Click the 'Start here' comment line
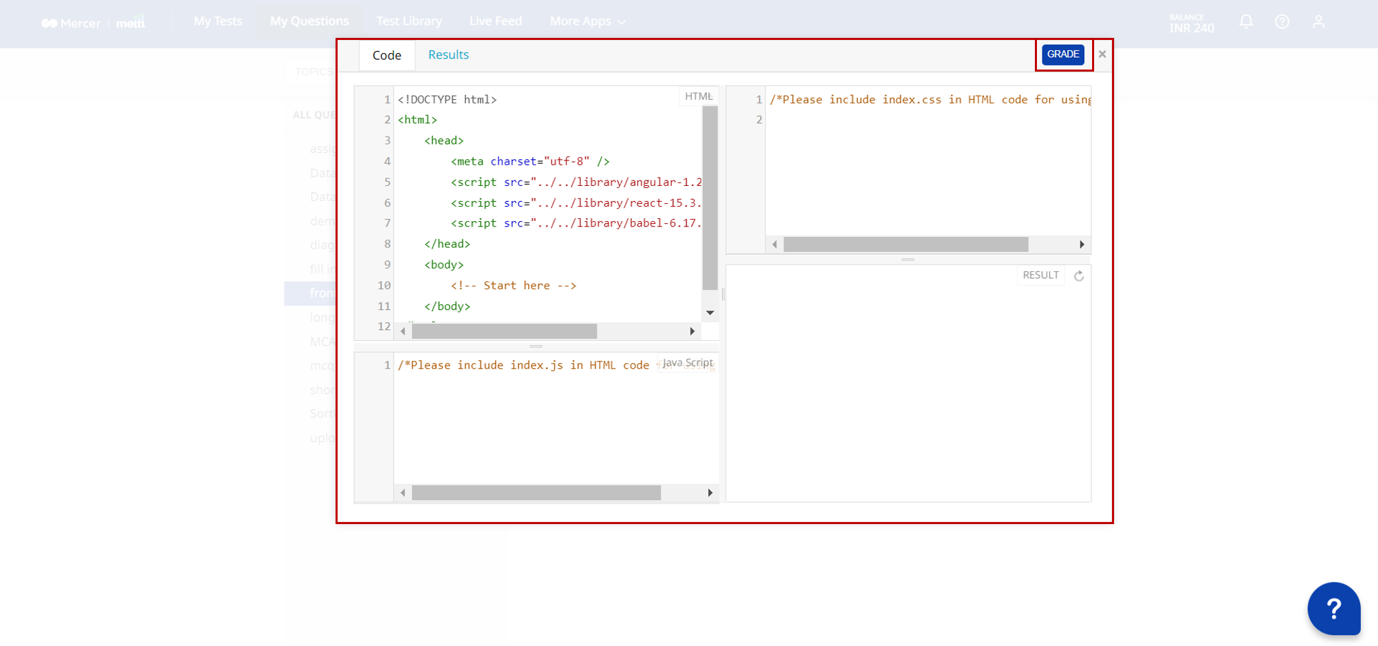 [514, 286]
